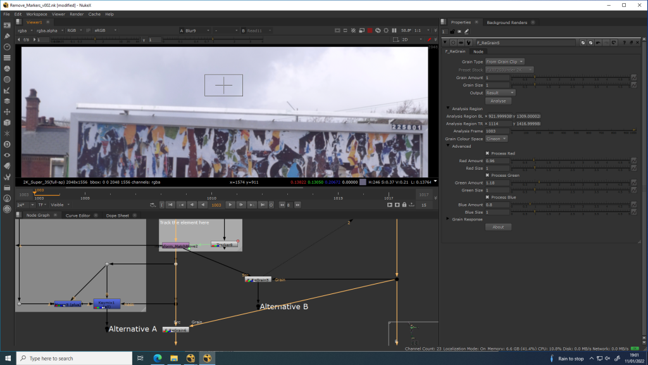Open the Grain Type dropdown
The height and width of the screenshot is (365, 648).
pyautogui.click(x=504, y=61)
